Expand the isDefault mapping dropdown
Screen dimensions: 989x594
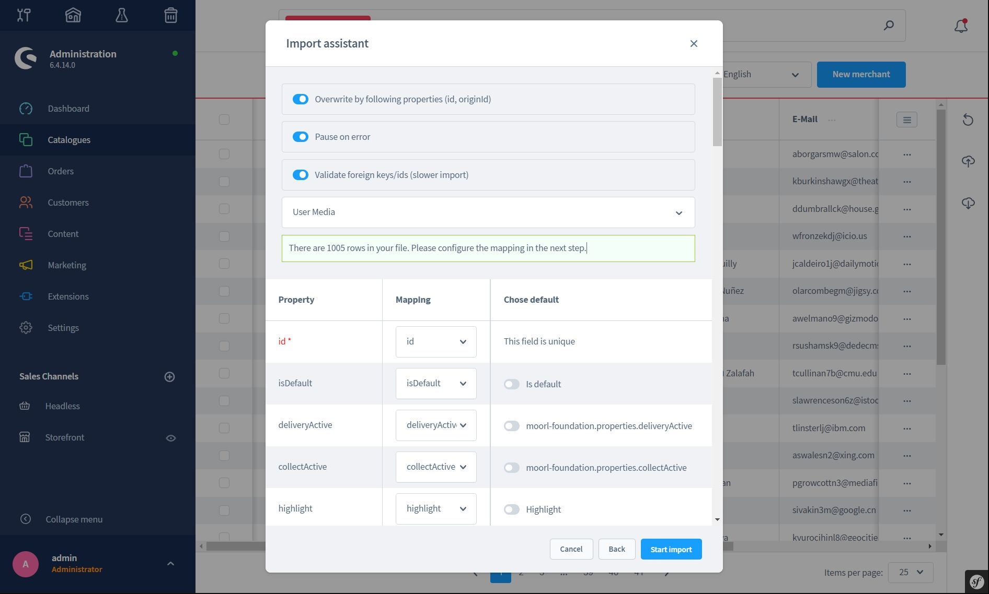coord(435,384)
